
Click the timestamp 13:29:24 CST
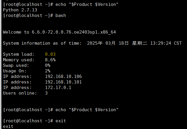pos(166,43)
